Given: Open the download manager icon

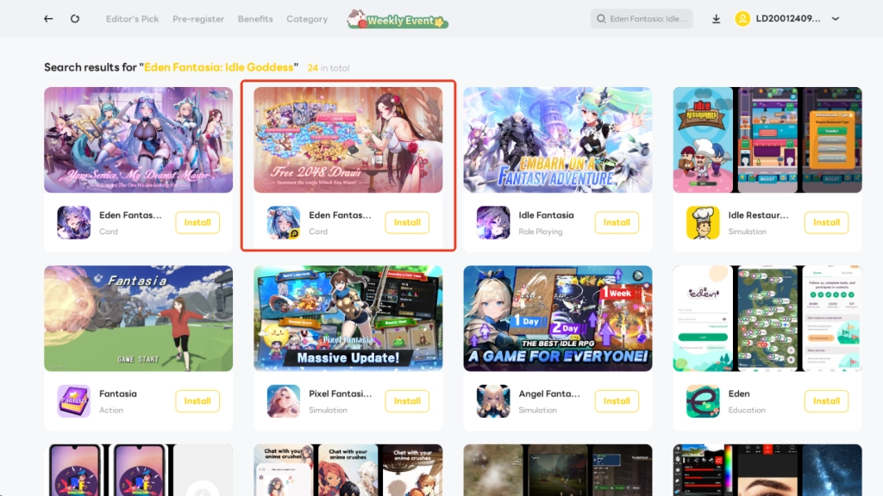Looking at the screenshot, I should 716,17.
